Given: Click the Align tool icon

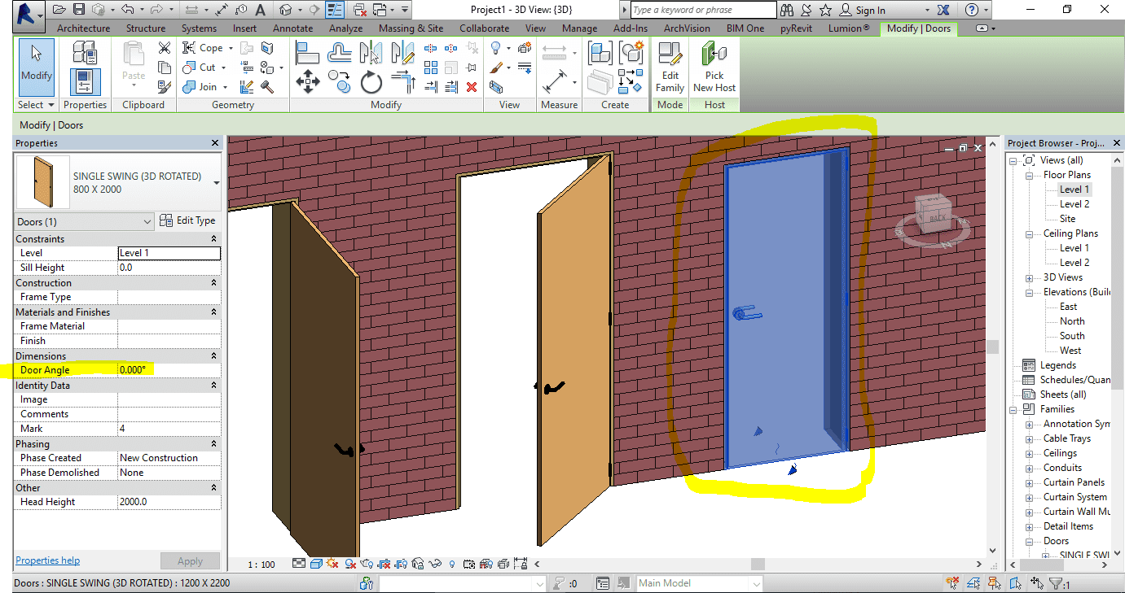Looking at the screenshot, I should [x=307, y=53].
